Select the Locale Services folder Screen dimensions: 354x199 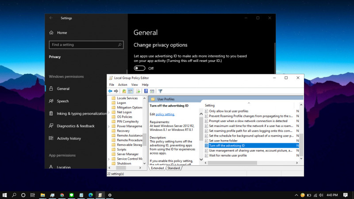tap(127, 98)
